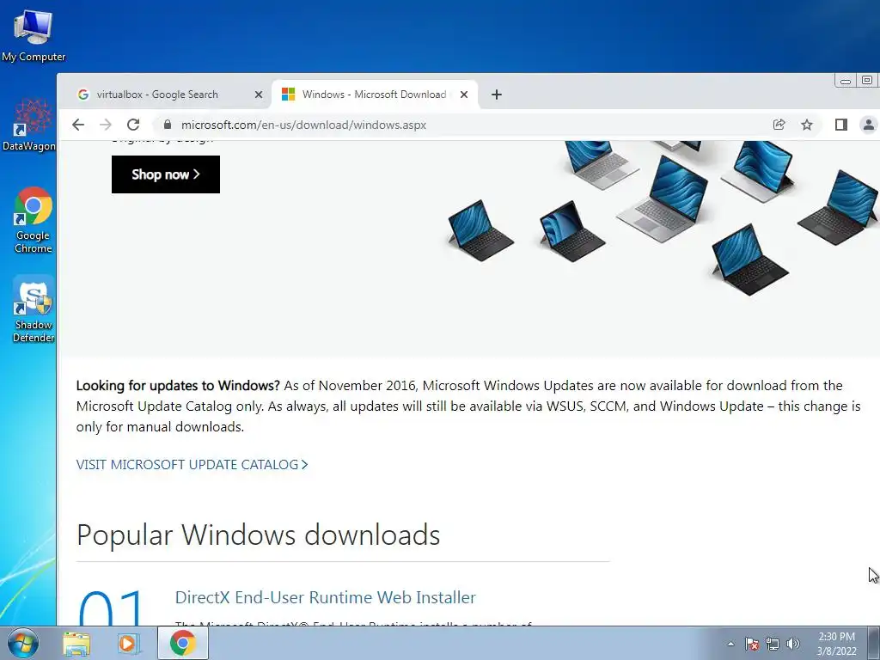Viewport: 880px width, 660px height.
Task: Go back using browser back arrow
Action: coord(78,125)
